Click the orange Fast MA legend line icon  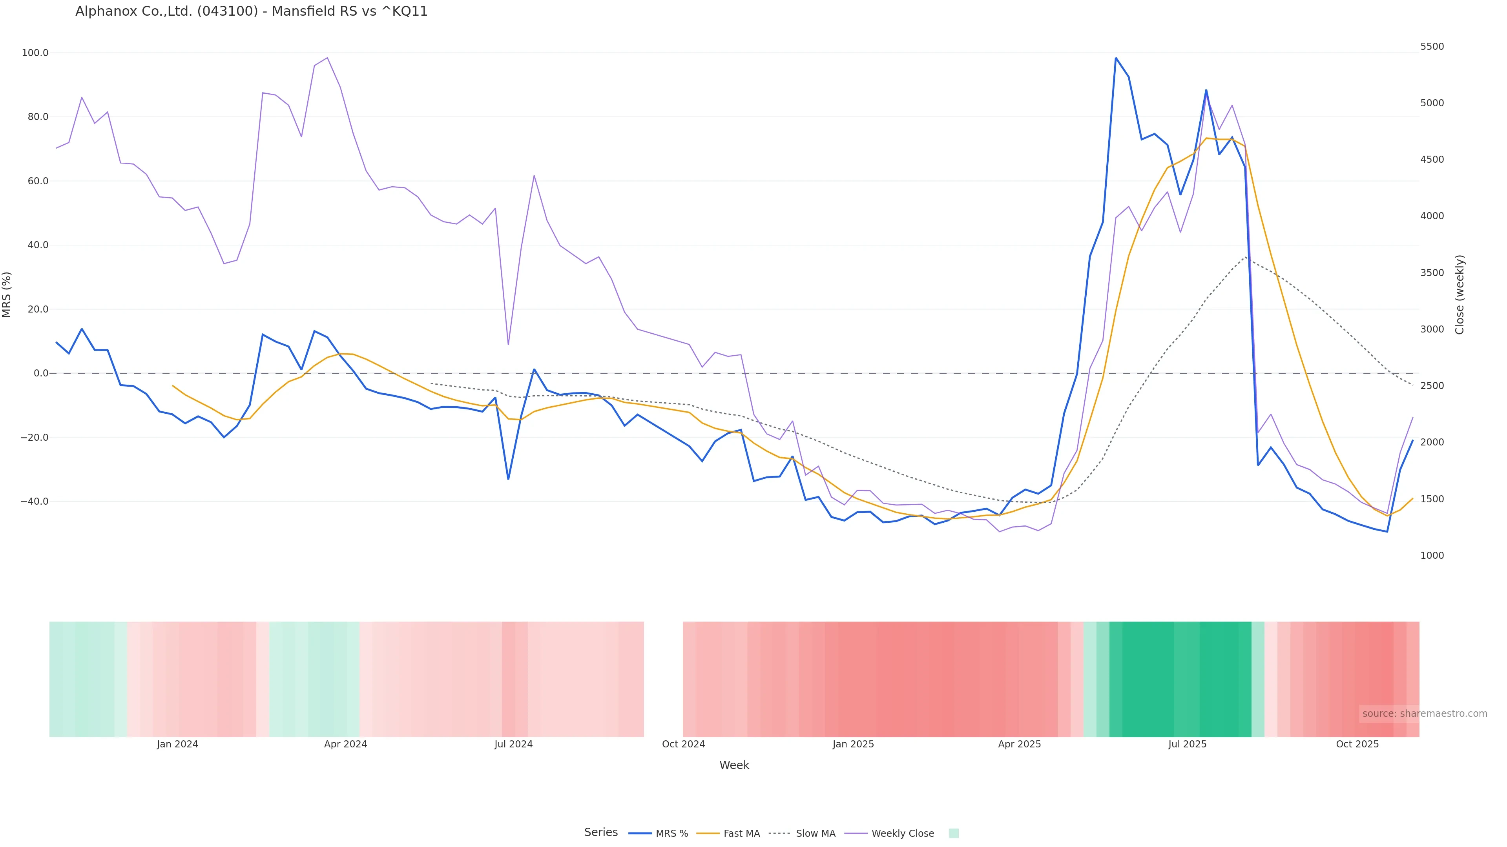(708, 834)
